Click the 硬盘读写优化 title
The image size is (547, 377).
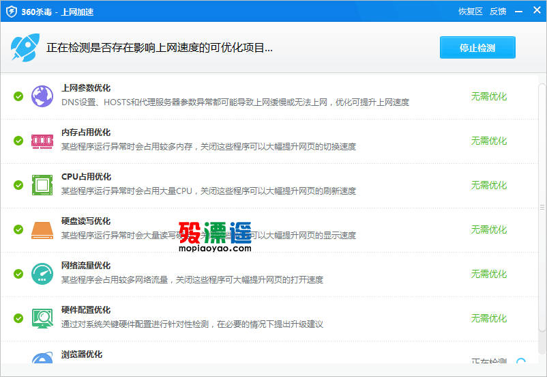[86, 221]
